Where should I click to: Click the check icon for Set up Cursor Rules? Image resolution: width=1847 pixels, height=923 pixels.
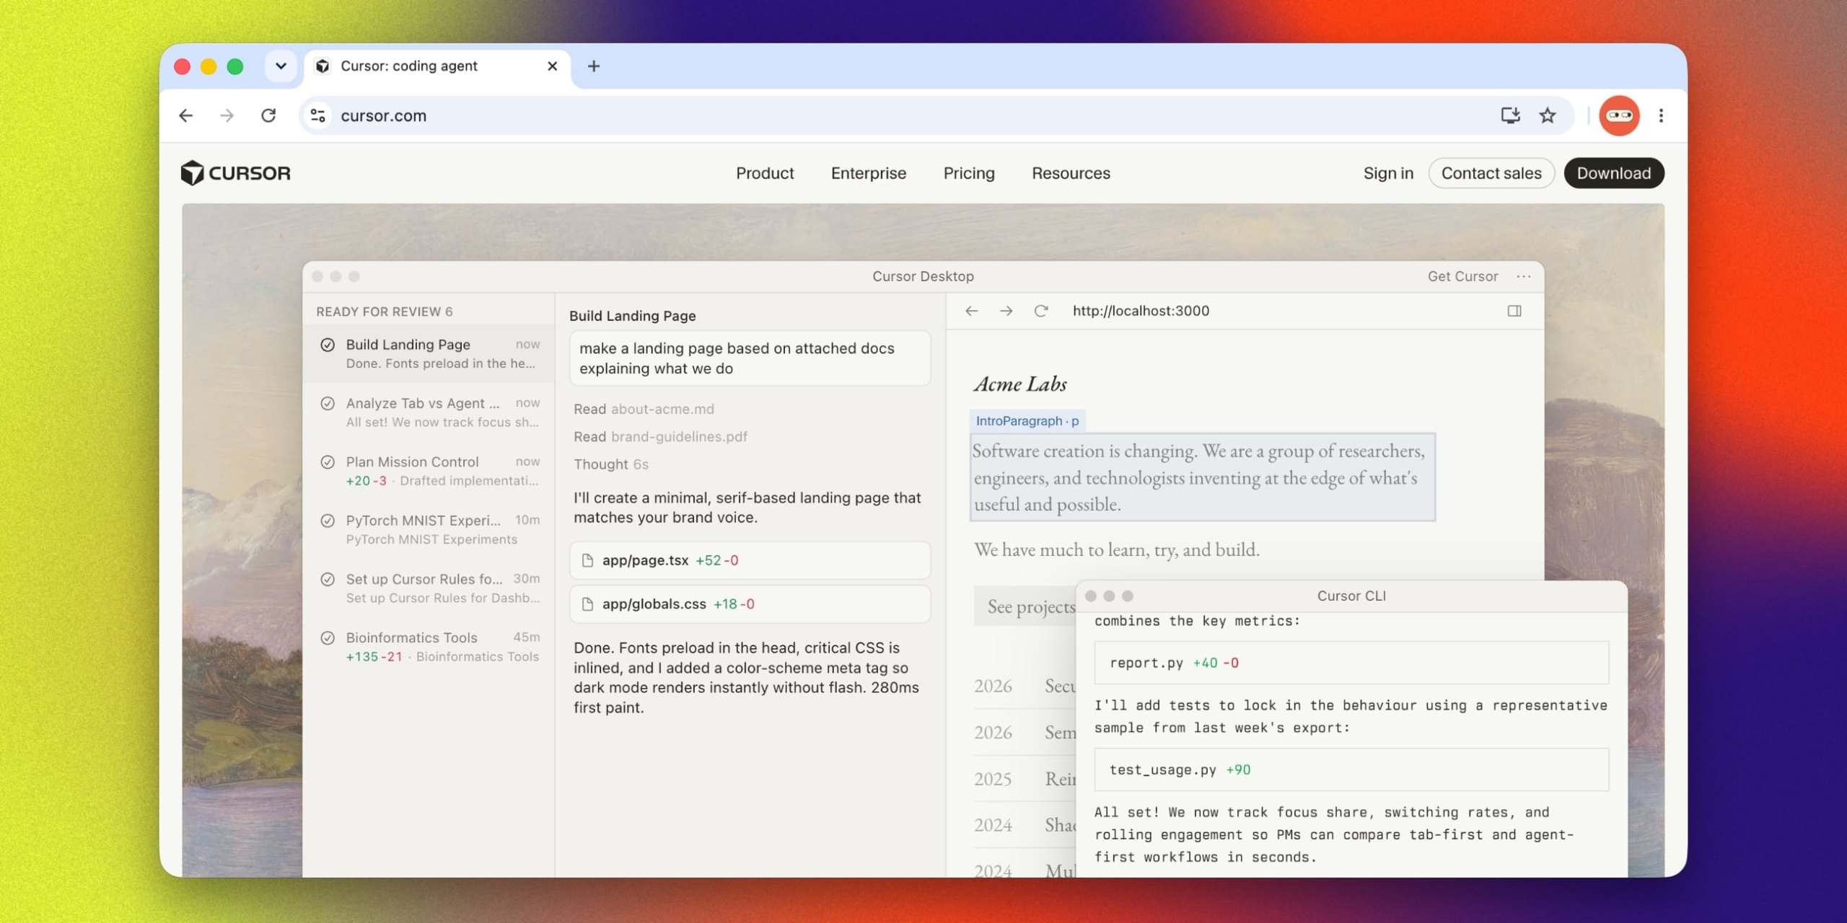point(328,579)
